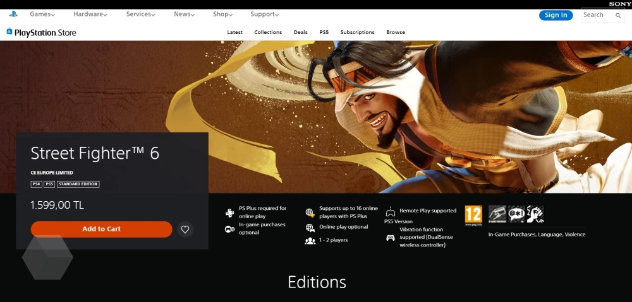This screenshot has height=302, width=632.
Task: Open the Collections tab
Action: tap(268, 32)
